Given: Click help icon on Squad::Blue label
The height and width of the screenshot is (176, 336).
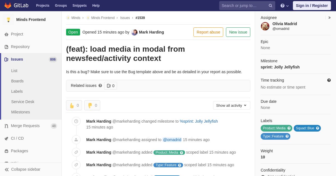Looking at the screenshot, I should (x=318, y=128).
